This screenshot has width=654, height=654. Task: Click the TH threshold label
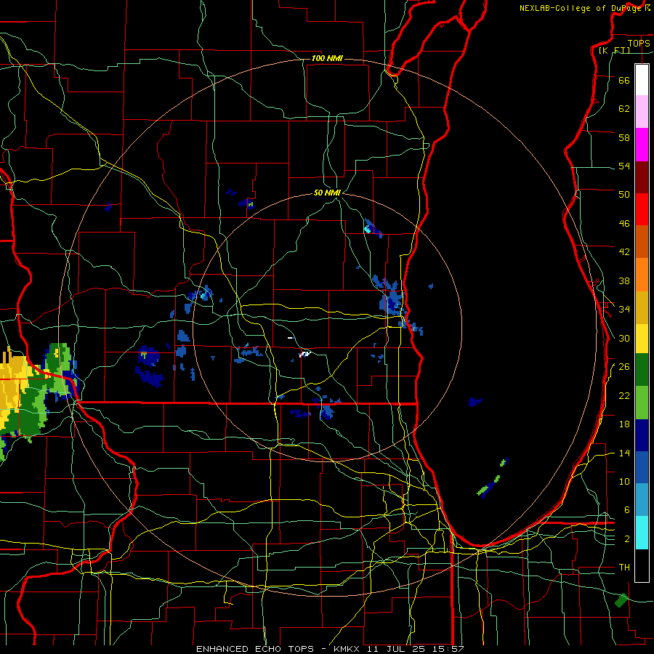tap(624, 568)
